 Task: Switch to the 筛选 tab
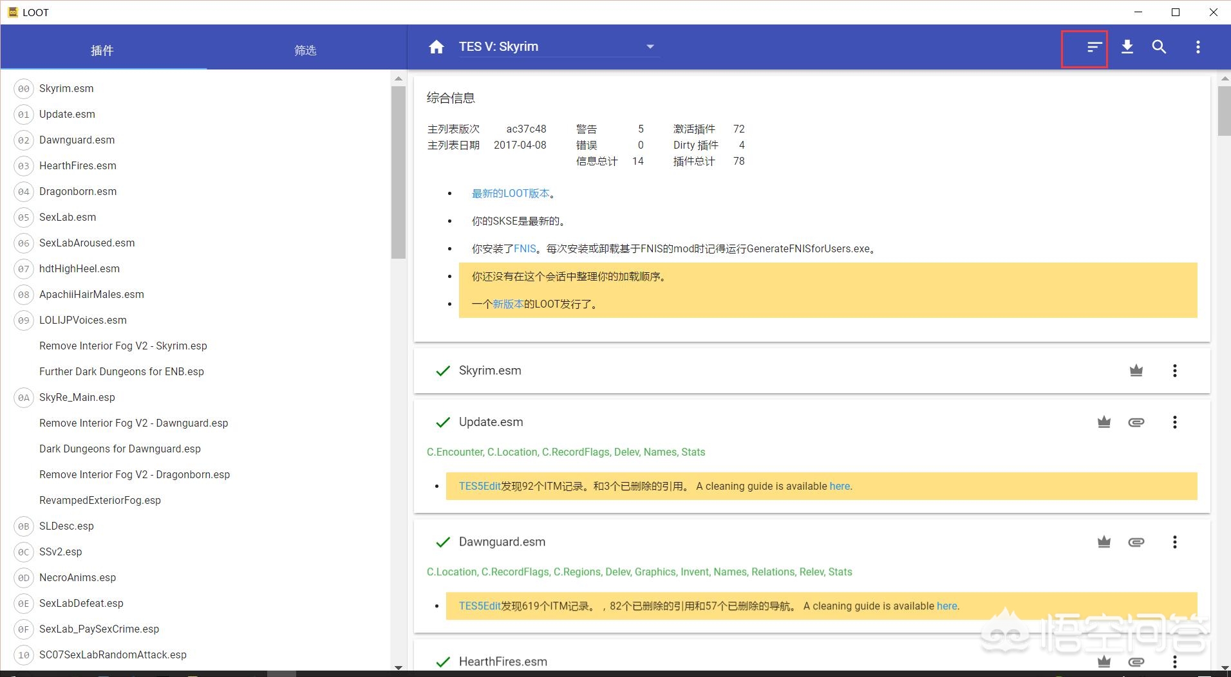click(305, 50)
